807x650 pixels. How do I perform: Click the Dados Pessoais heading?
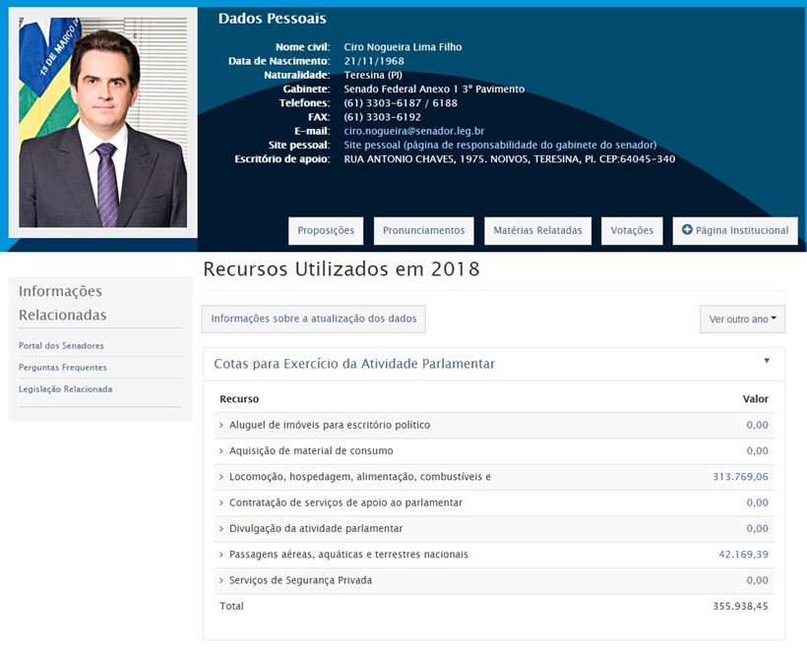click(x=273, y=19)
